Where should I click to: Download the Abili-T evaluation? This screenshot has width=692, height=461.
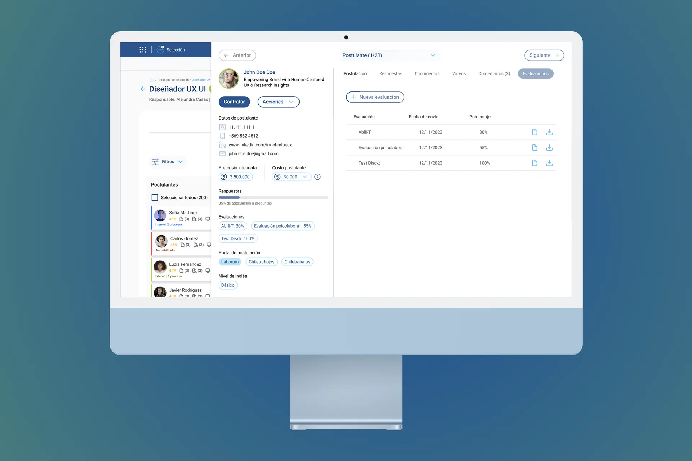(x=549, y=132)
